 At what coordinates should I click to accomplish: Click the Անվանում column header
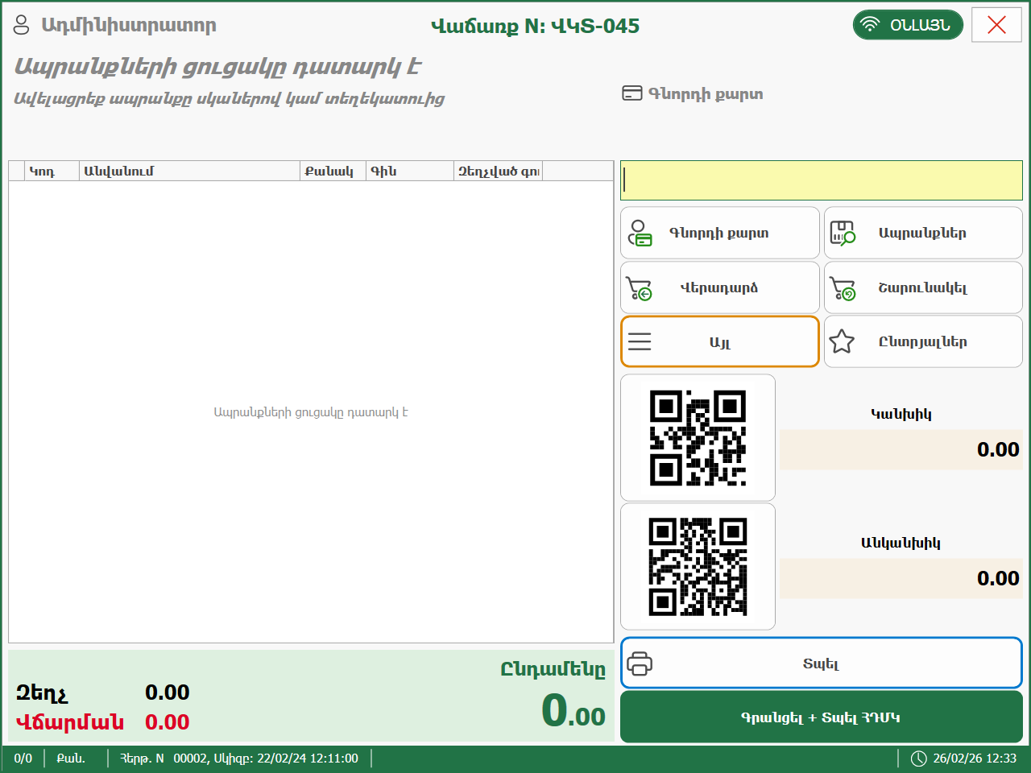(188, 171)
